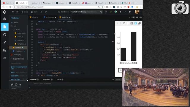
Task: Open done.js in the file tree
Action: (19, 37)
